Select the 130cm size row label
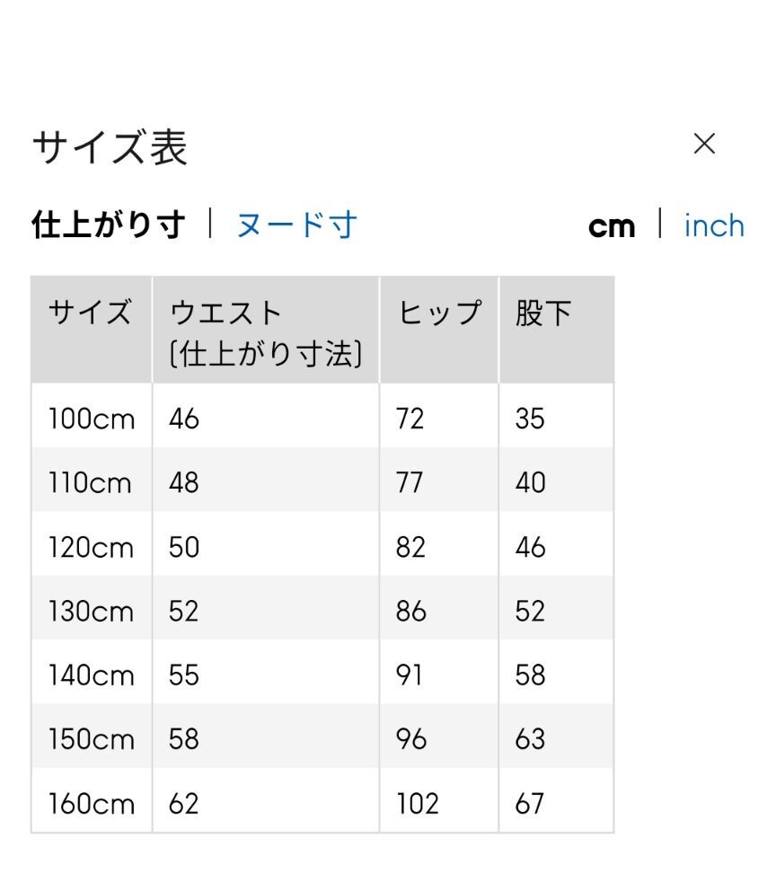The height and width of the screenshot is (873, 776). click(x=91, y=612)
